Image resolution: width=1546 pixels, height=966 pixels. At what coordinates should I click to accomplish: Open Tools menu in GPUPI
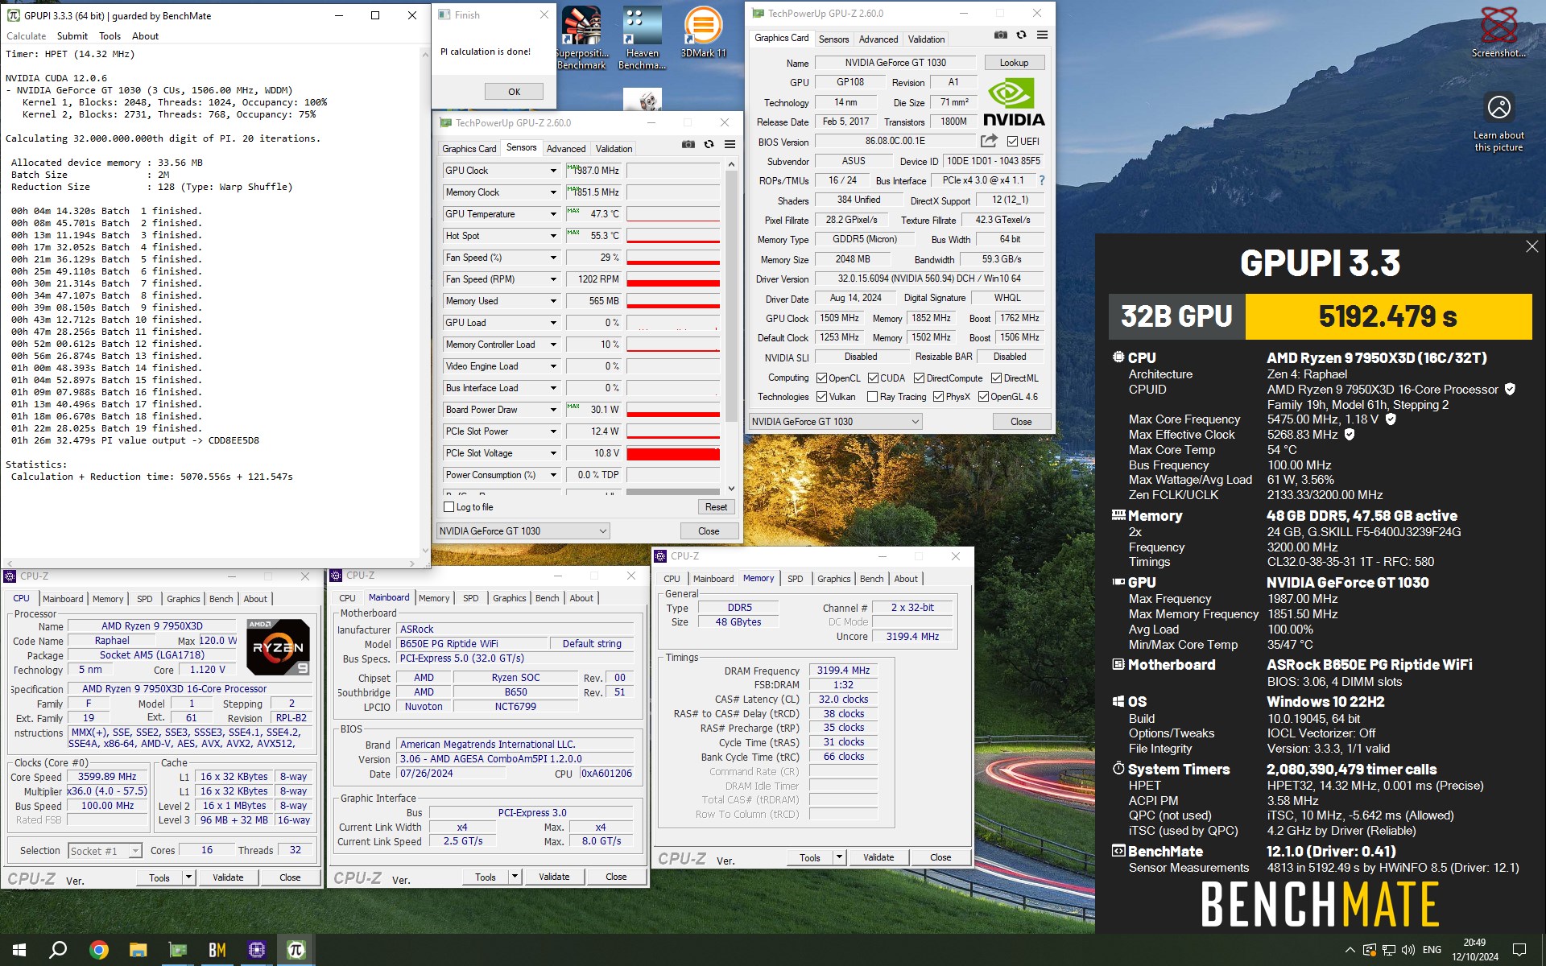point(110,36)
